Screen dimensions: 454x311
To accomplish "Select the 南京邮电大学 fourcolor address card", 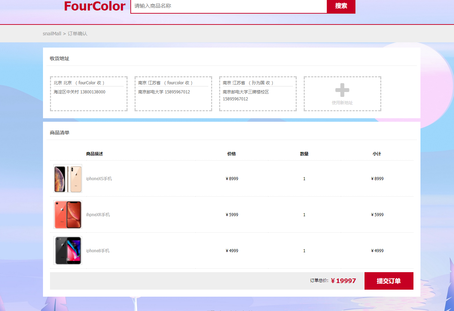I will tap(173, 94).
